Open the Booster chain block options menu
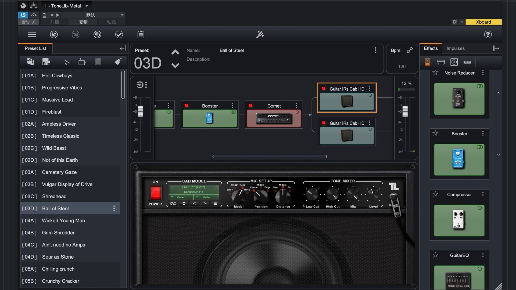Viewport: 516px width, 290px height. coord(233,106)
